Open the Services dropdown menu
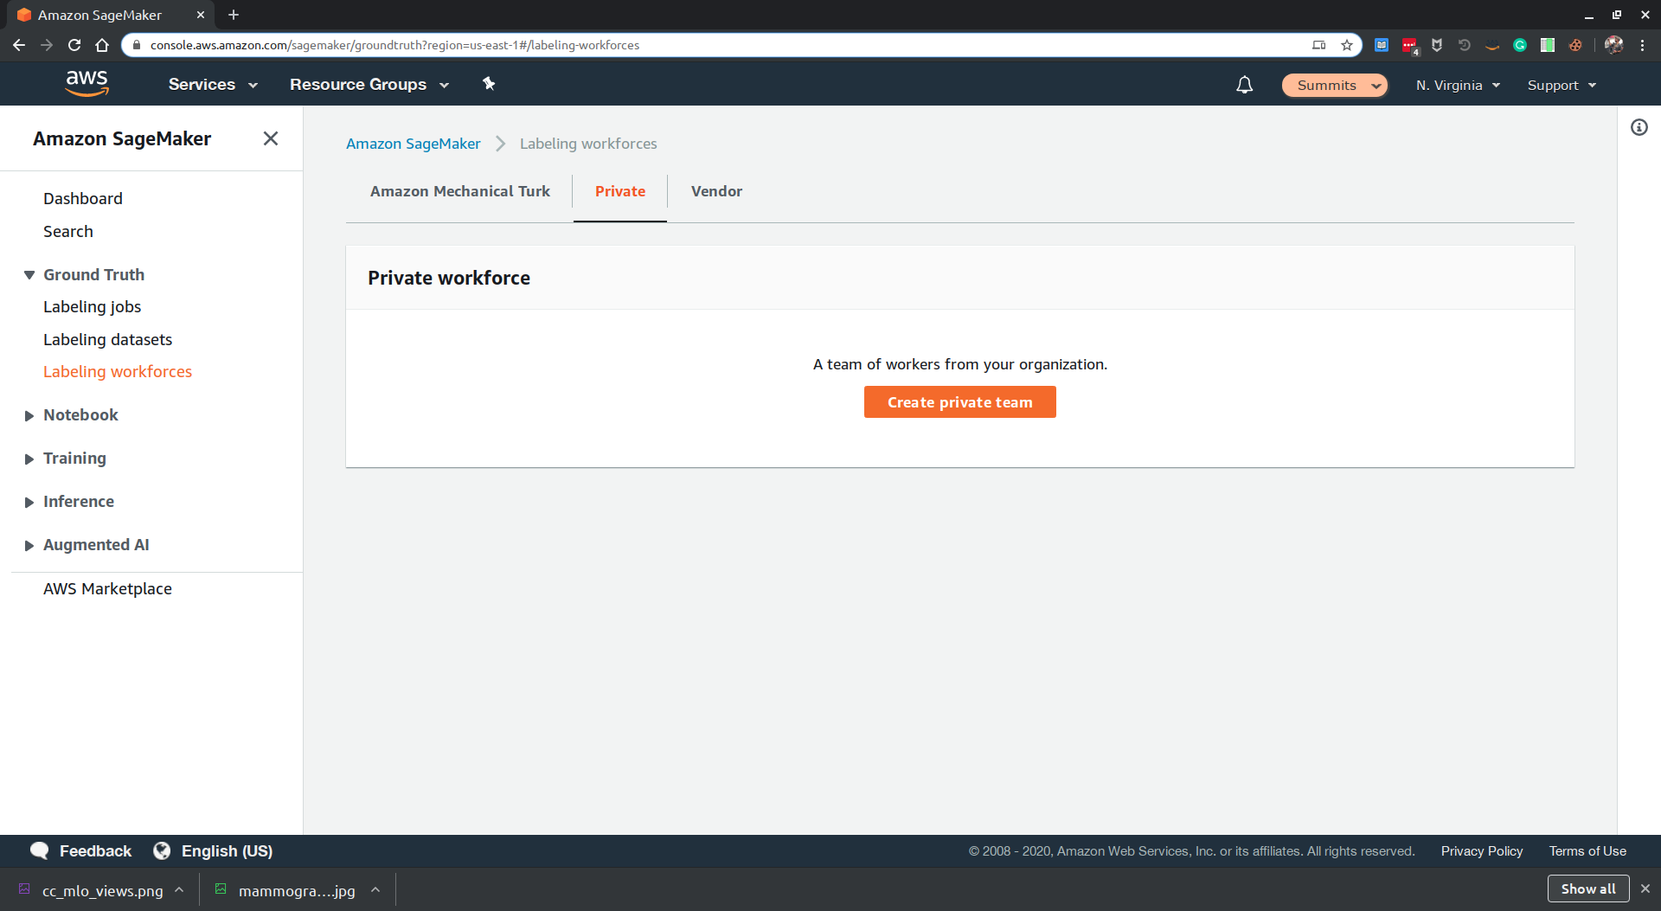The width and height of the screenshot is (1661, 911). pyautogui.click(x=213, y=85)
